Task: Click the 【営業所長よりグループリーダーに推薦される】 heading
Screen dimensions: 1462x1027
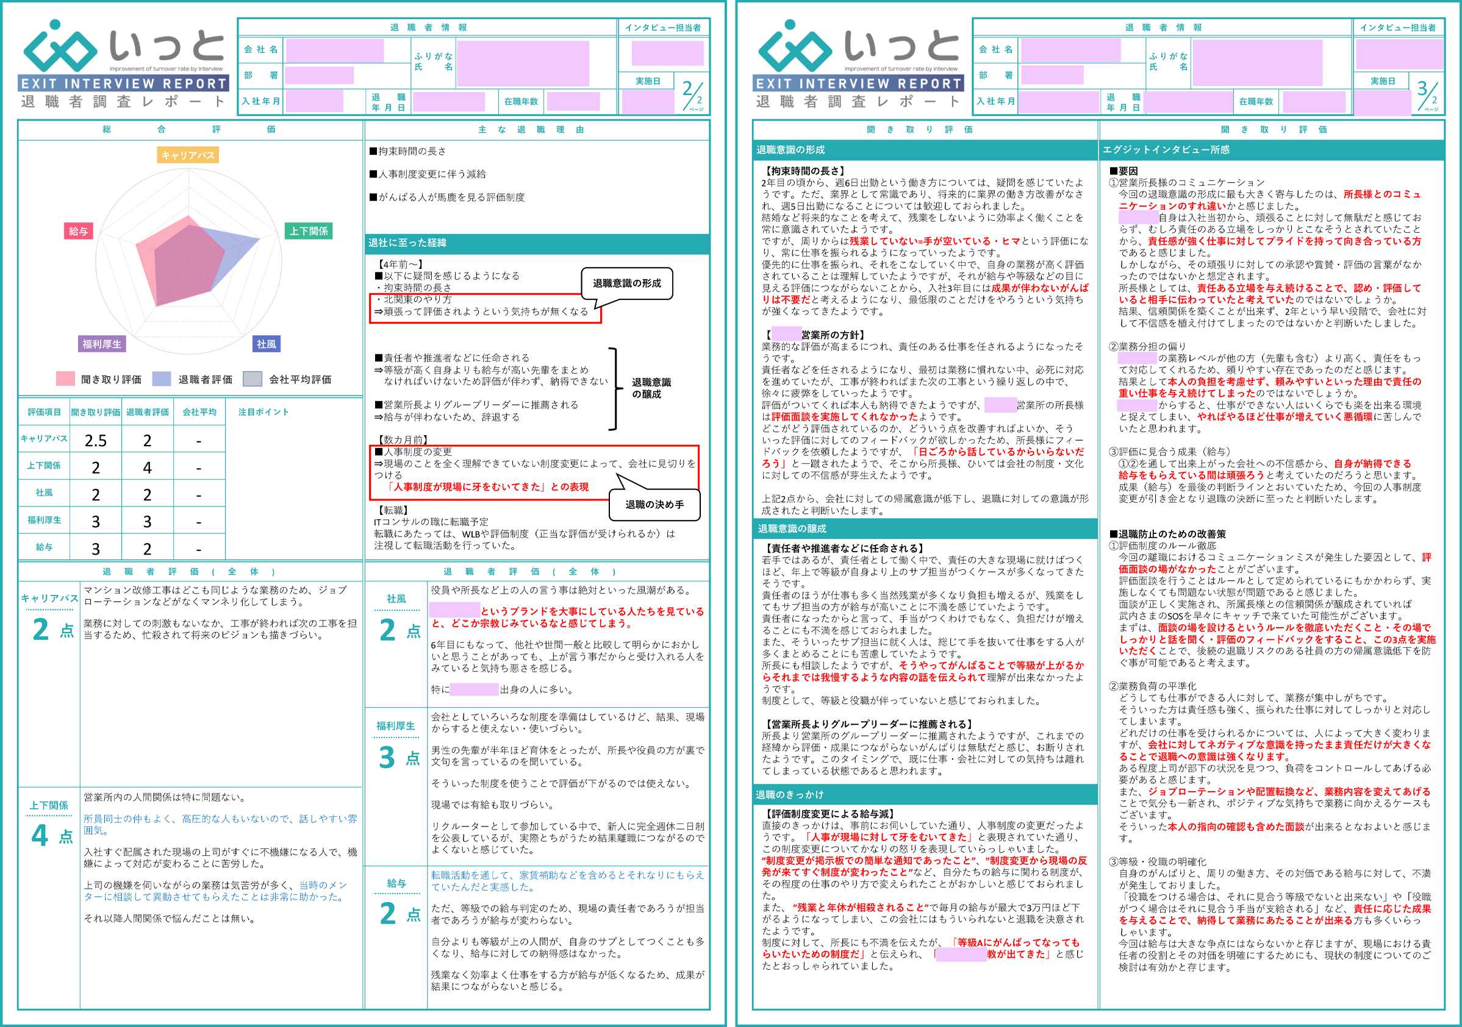Action: (x=869, y=724)
